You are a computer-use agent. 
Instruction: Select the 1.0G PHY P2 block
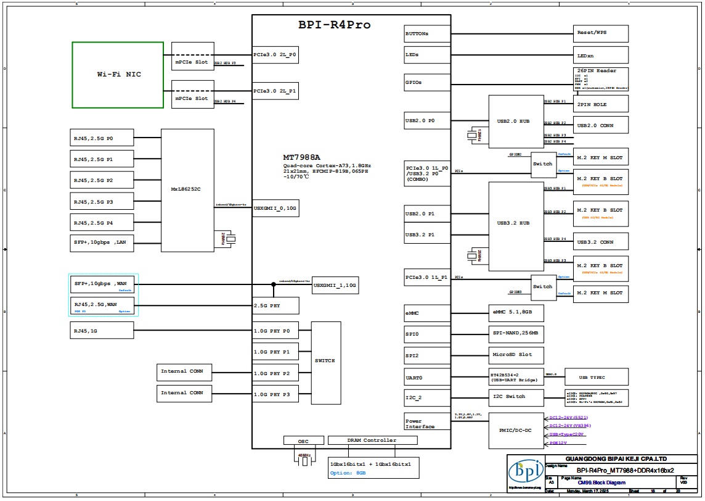tap(275, 373)
